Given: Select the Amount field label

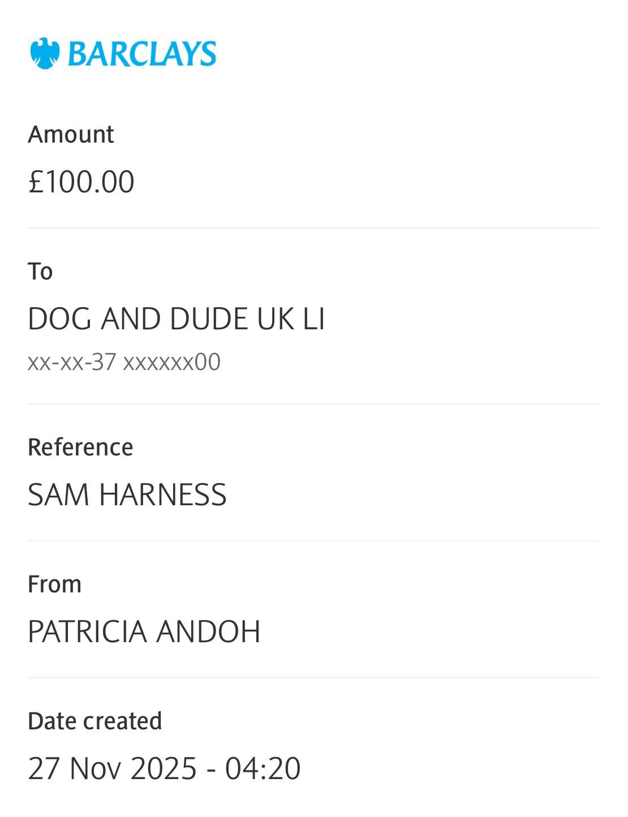Looking at the screenshot, I should (x=71, y=135).
